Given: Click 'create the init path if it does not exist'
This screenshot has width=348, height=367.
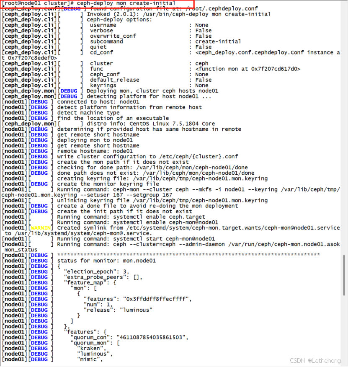Looking at the screenshot, I should click(x=124, y=212).
